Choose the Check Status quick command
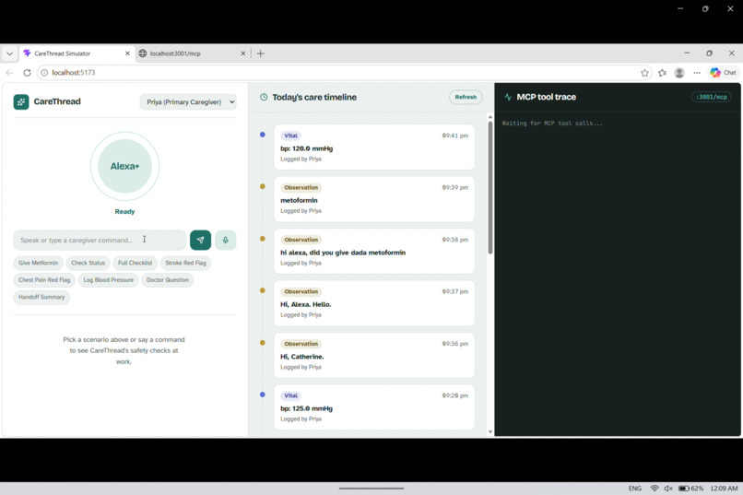 (x=88, y=263)
